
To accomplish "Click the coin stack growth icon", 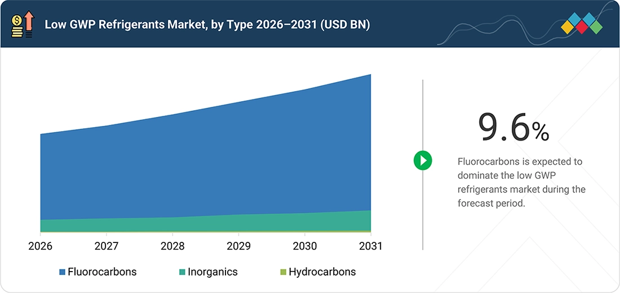I will tap(23, 24).
